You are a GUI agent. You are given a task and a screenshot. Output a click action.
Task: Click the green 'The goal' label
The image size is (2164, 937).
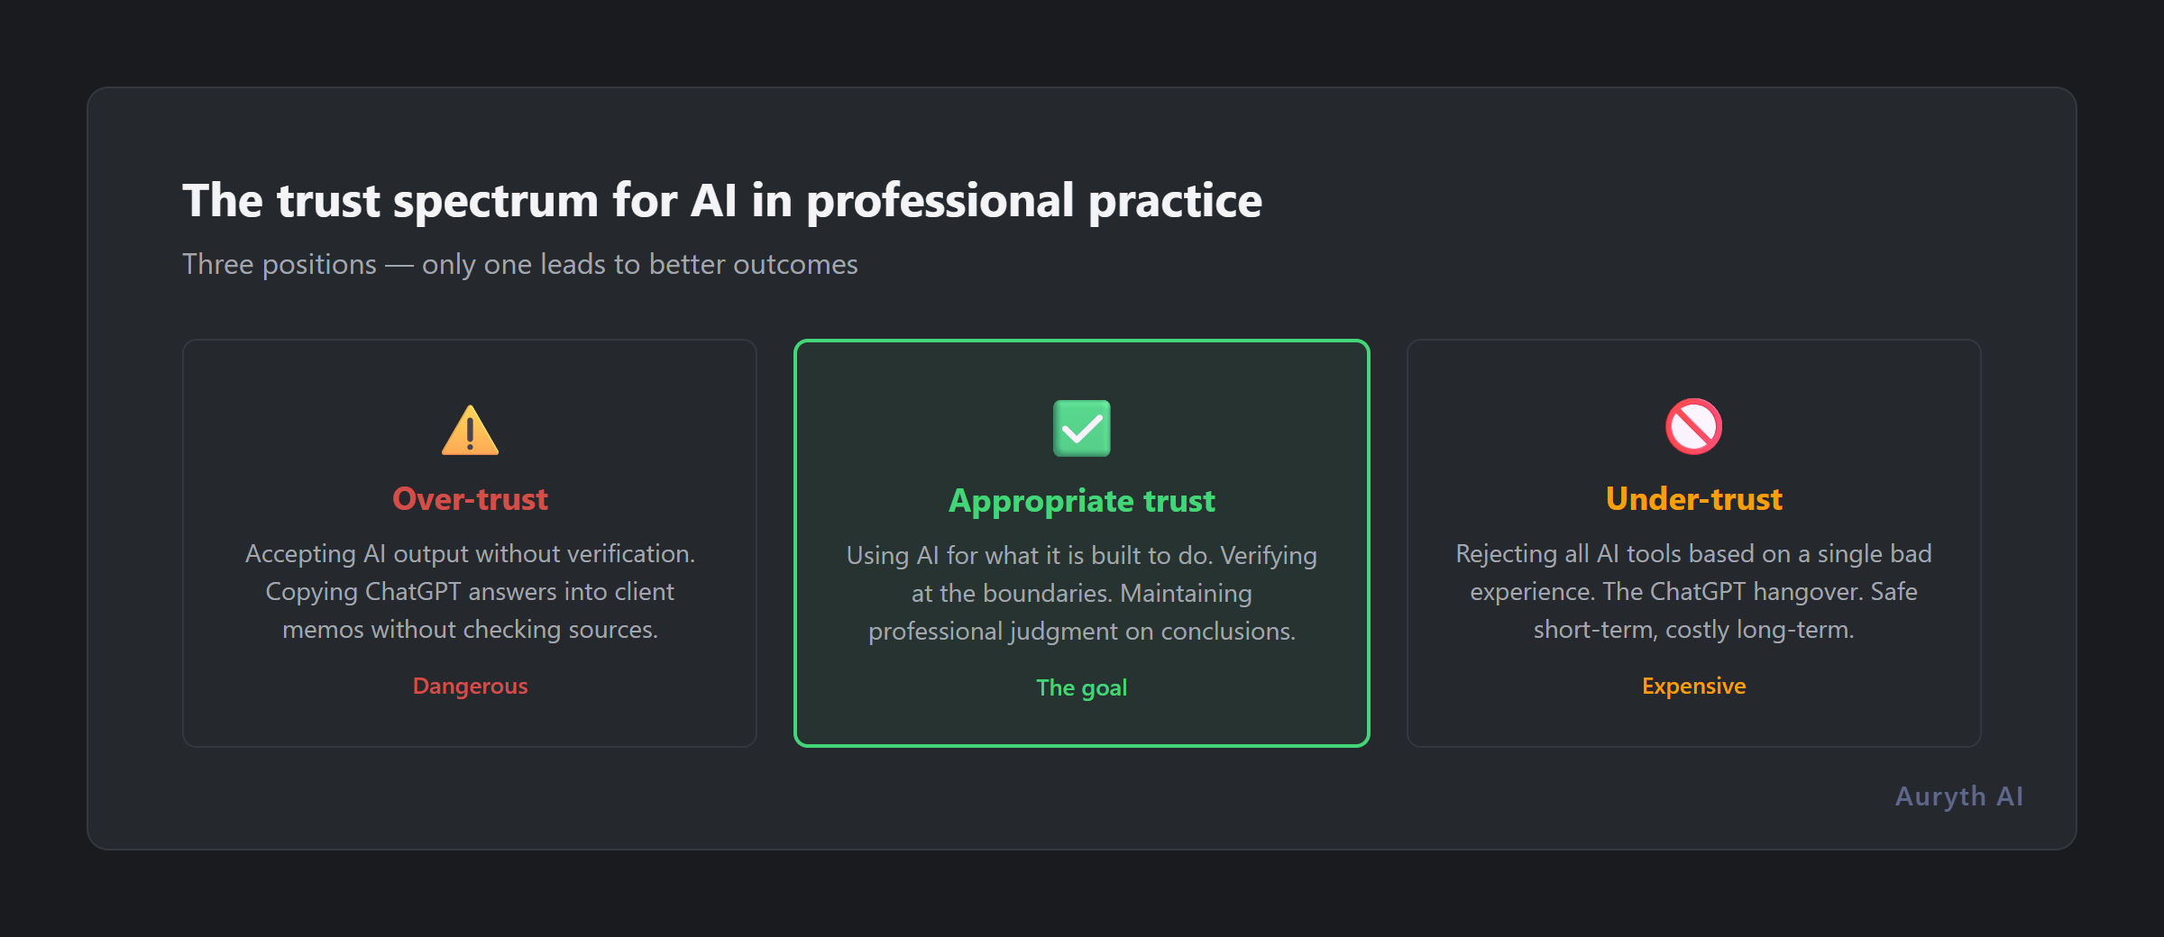coord(1081,687)
